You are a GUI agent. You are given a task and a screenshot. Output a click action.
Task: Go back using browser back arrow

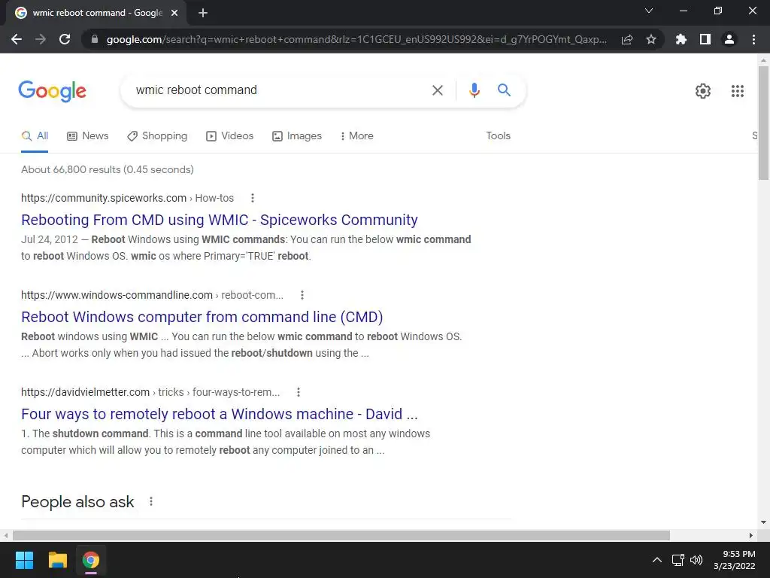coord(17,39)
